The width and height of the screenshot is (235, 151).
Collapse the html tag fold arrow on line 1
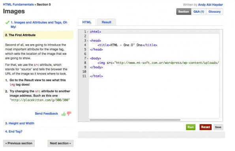(88, 32)
